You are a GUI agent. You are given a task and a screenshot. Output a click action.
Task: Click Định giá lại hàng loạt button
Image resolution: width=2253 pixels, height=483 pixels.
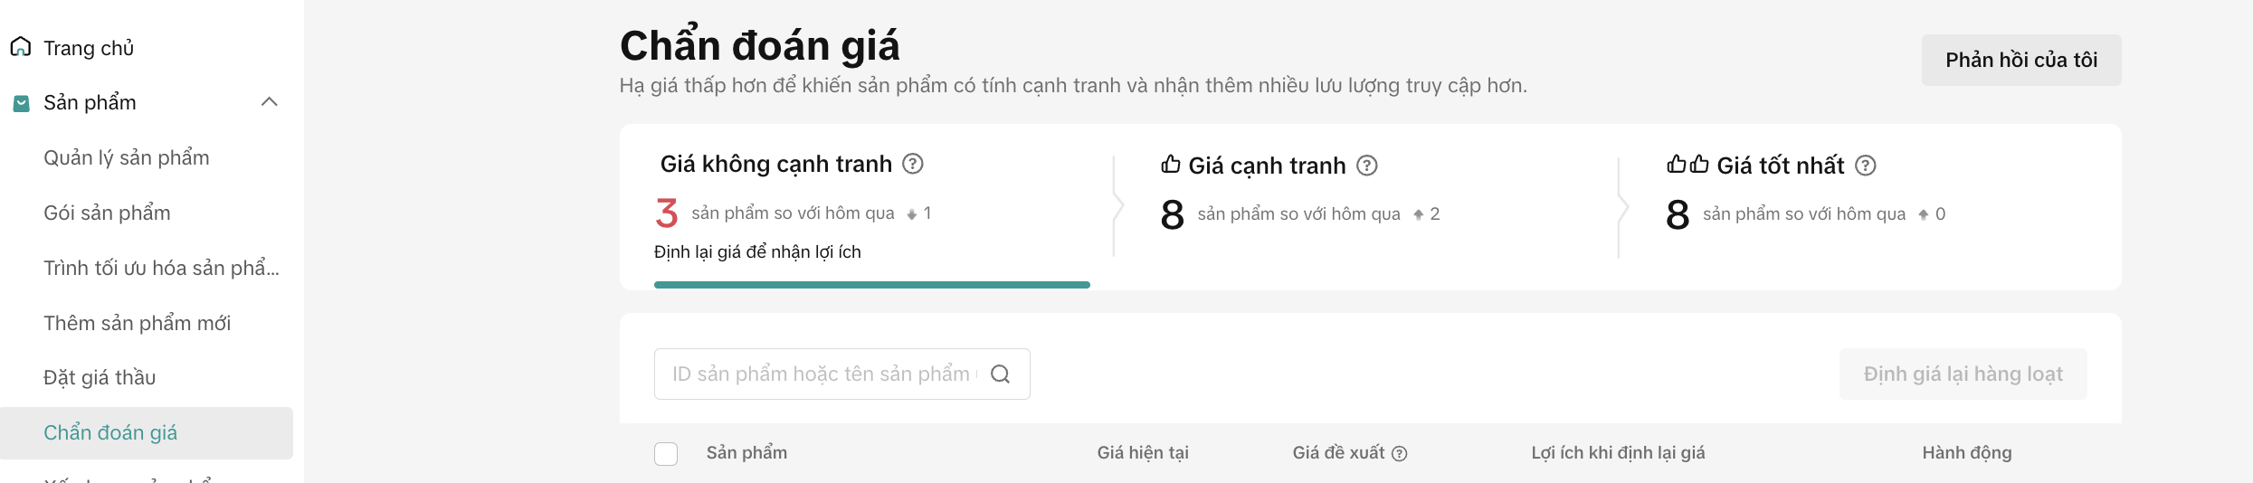(1963, 374)
